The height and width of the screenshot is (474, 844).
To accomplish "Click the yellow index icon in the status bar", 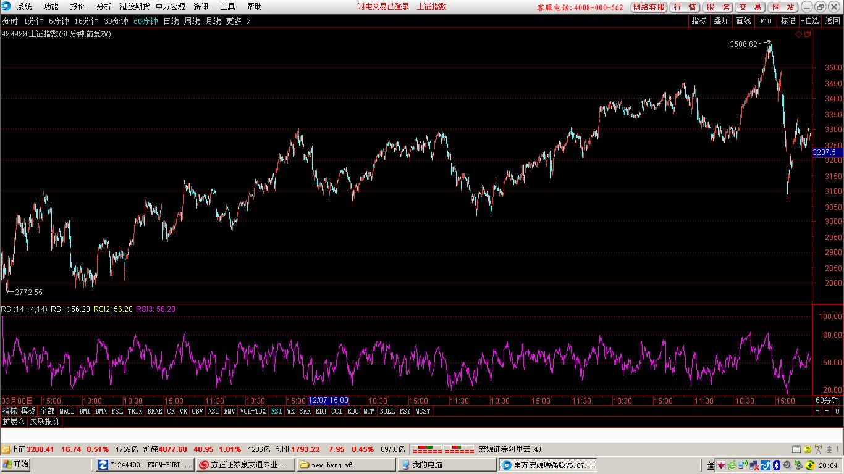I will click(6, 449).
